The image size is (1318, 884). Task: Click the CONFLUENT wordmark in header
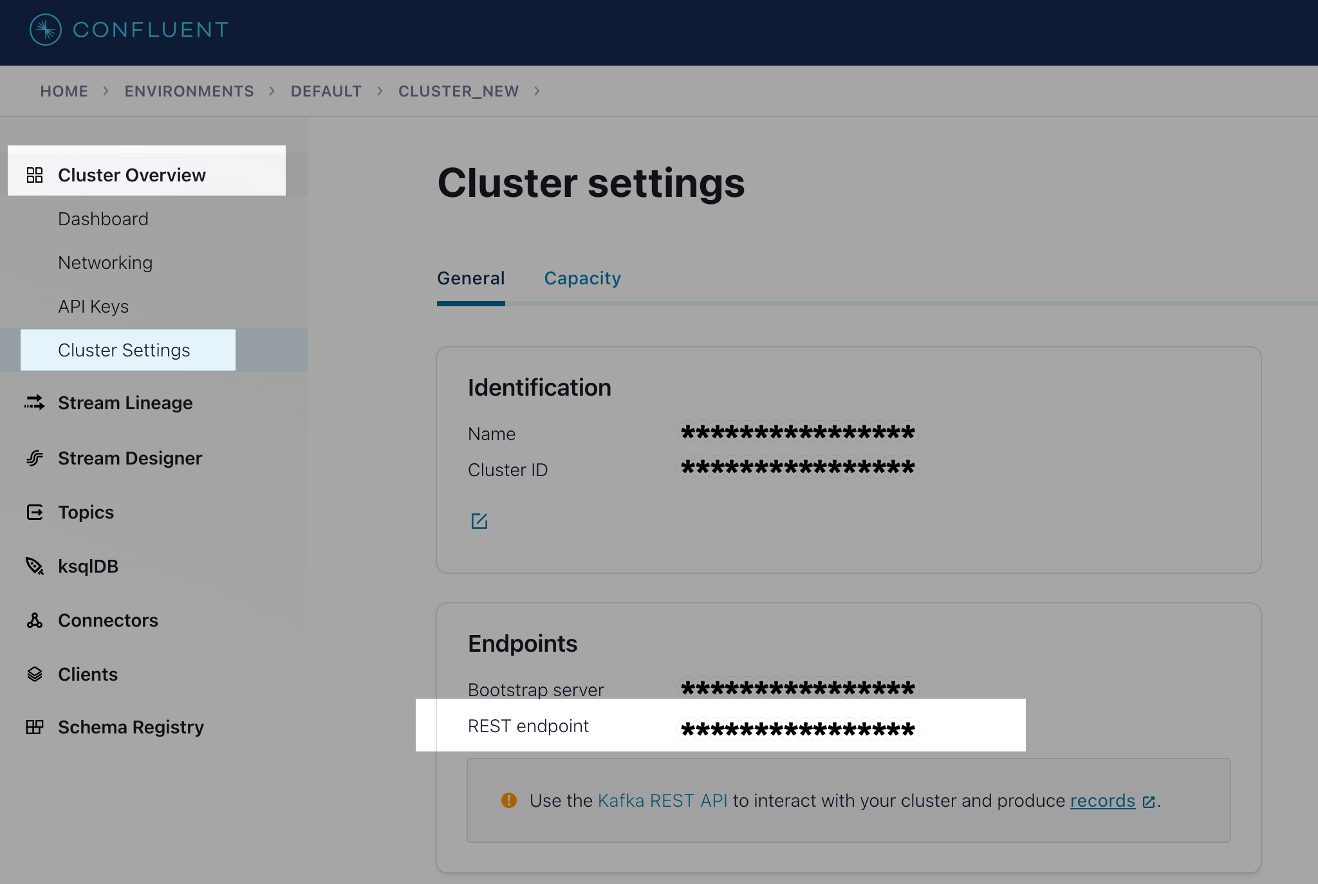coord(151,30)
